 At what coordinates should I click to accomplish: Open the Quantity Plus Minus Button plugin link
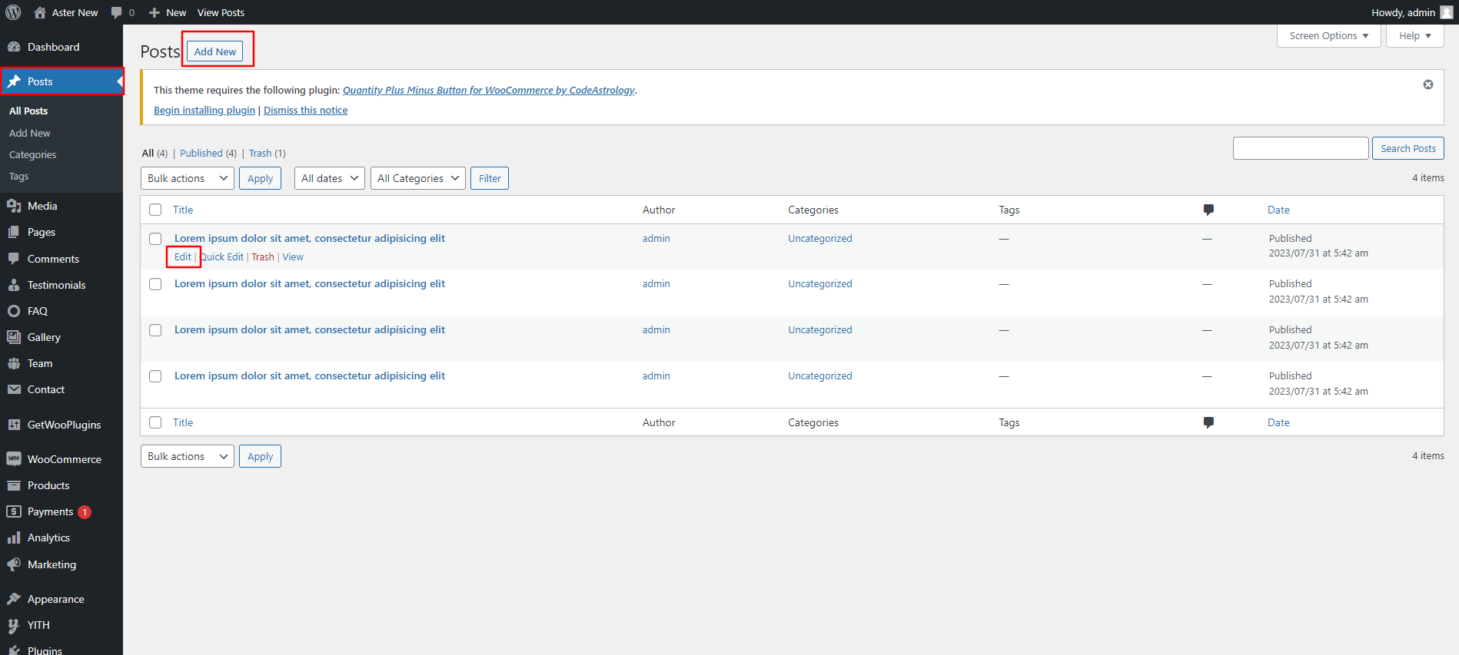[x=489, y=90]
